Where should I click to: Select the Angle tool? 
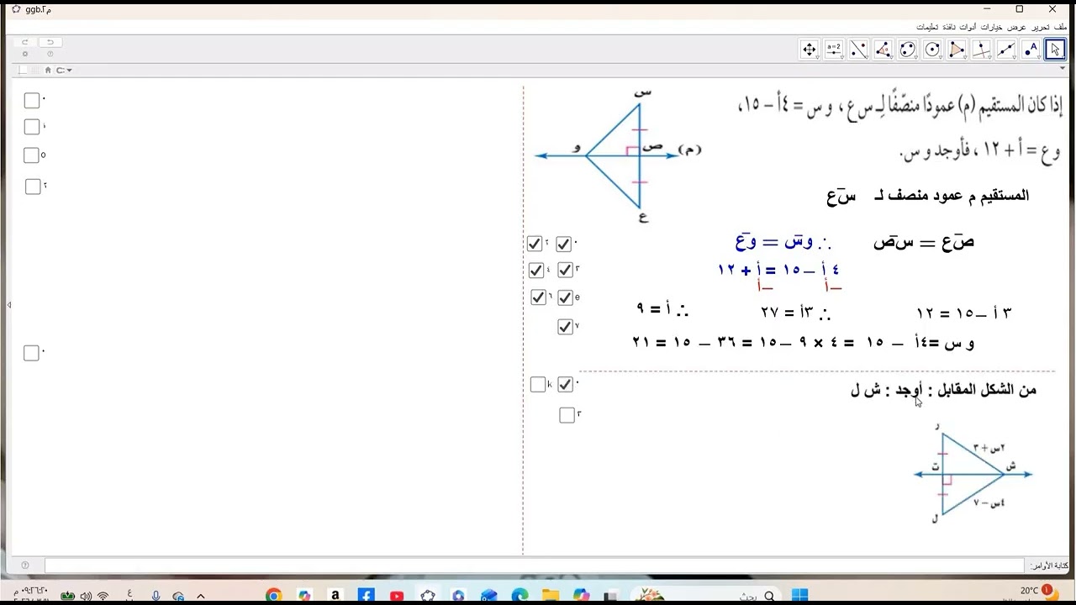(883, 50)
